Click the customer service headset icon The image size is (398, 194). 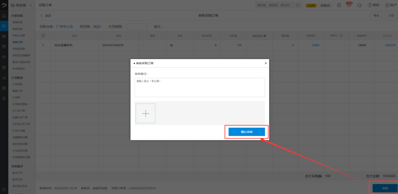(359, 5)
